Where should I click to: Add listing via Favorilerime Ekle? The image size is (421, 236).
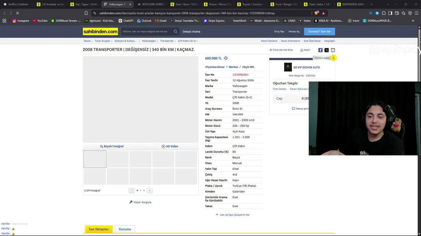coord(281,50)
